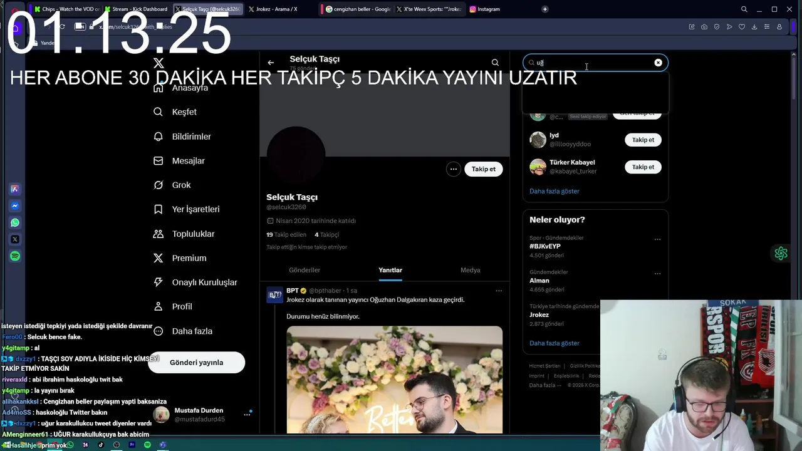The image size is (802, 451).
Task: Open Türker Kabayel's profile avatar
Action: [538, 167]
